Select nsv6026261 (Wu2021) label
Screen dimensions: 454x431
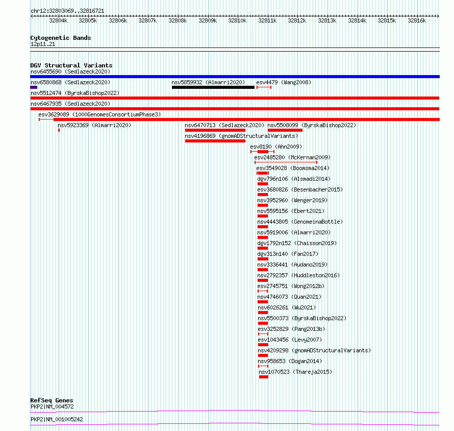pyautogui.click(x=287, y=307)
